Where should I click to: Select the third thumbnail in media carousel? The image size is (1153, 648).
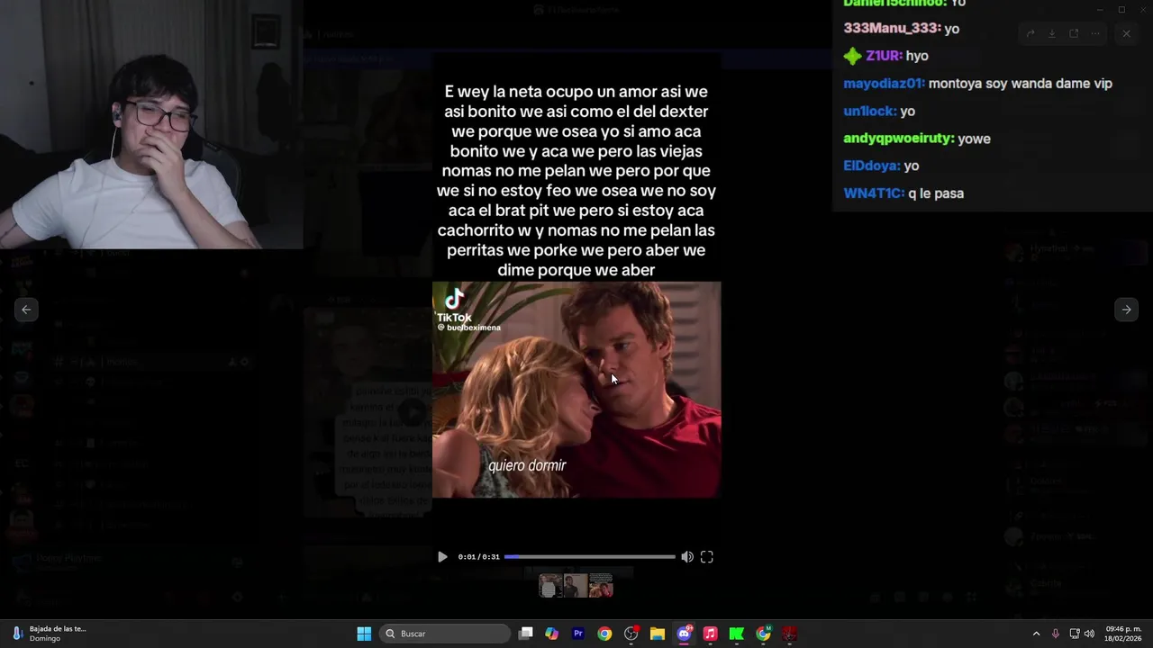tap(601, 586)
